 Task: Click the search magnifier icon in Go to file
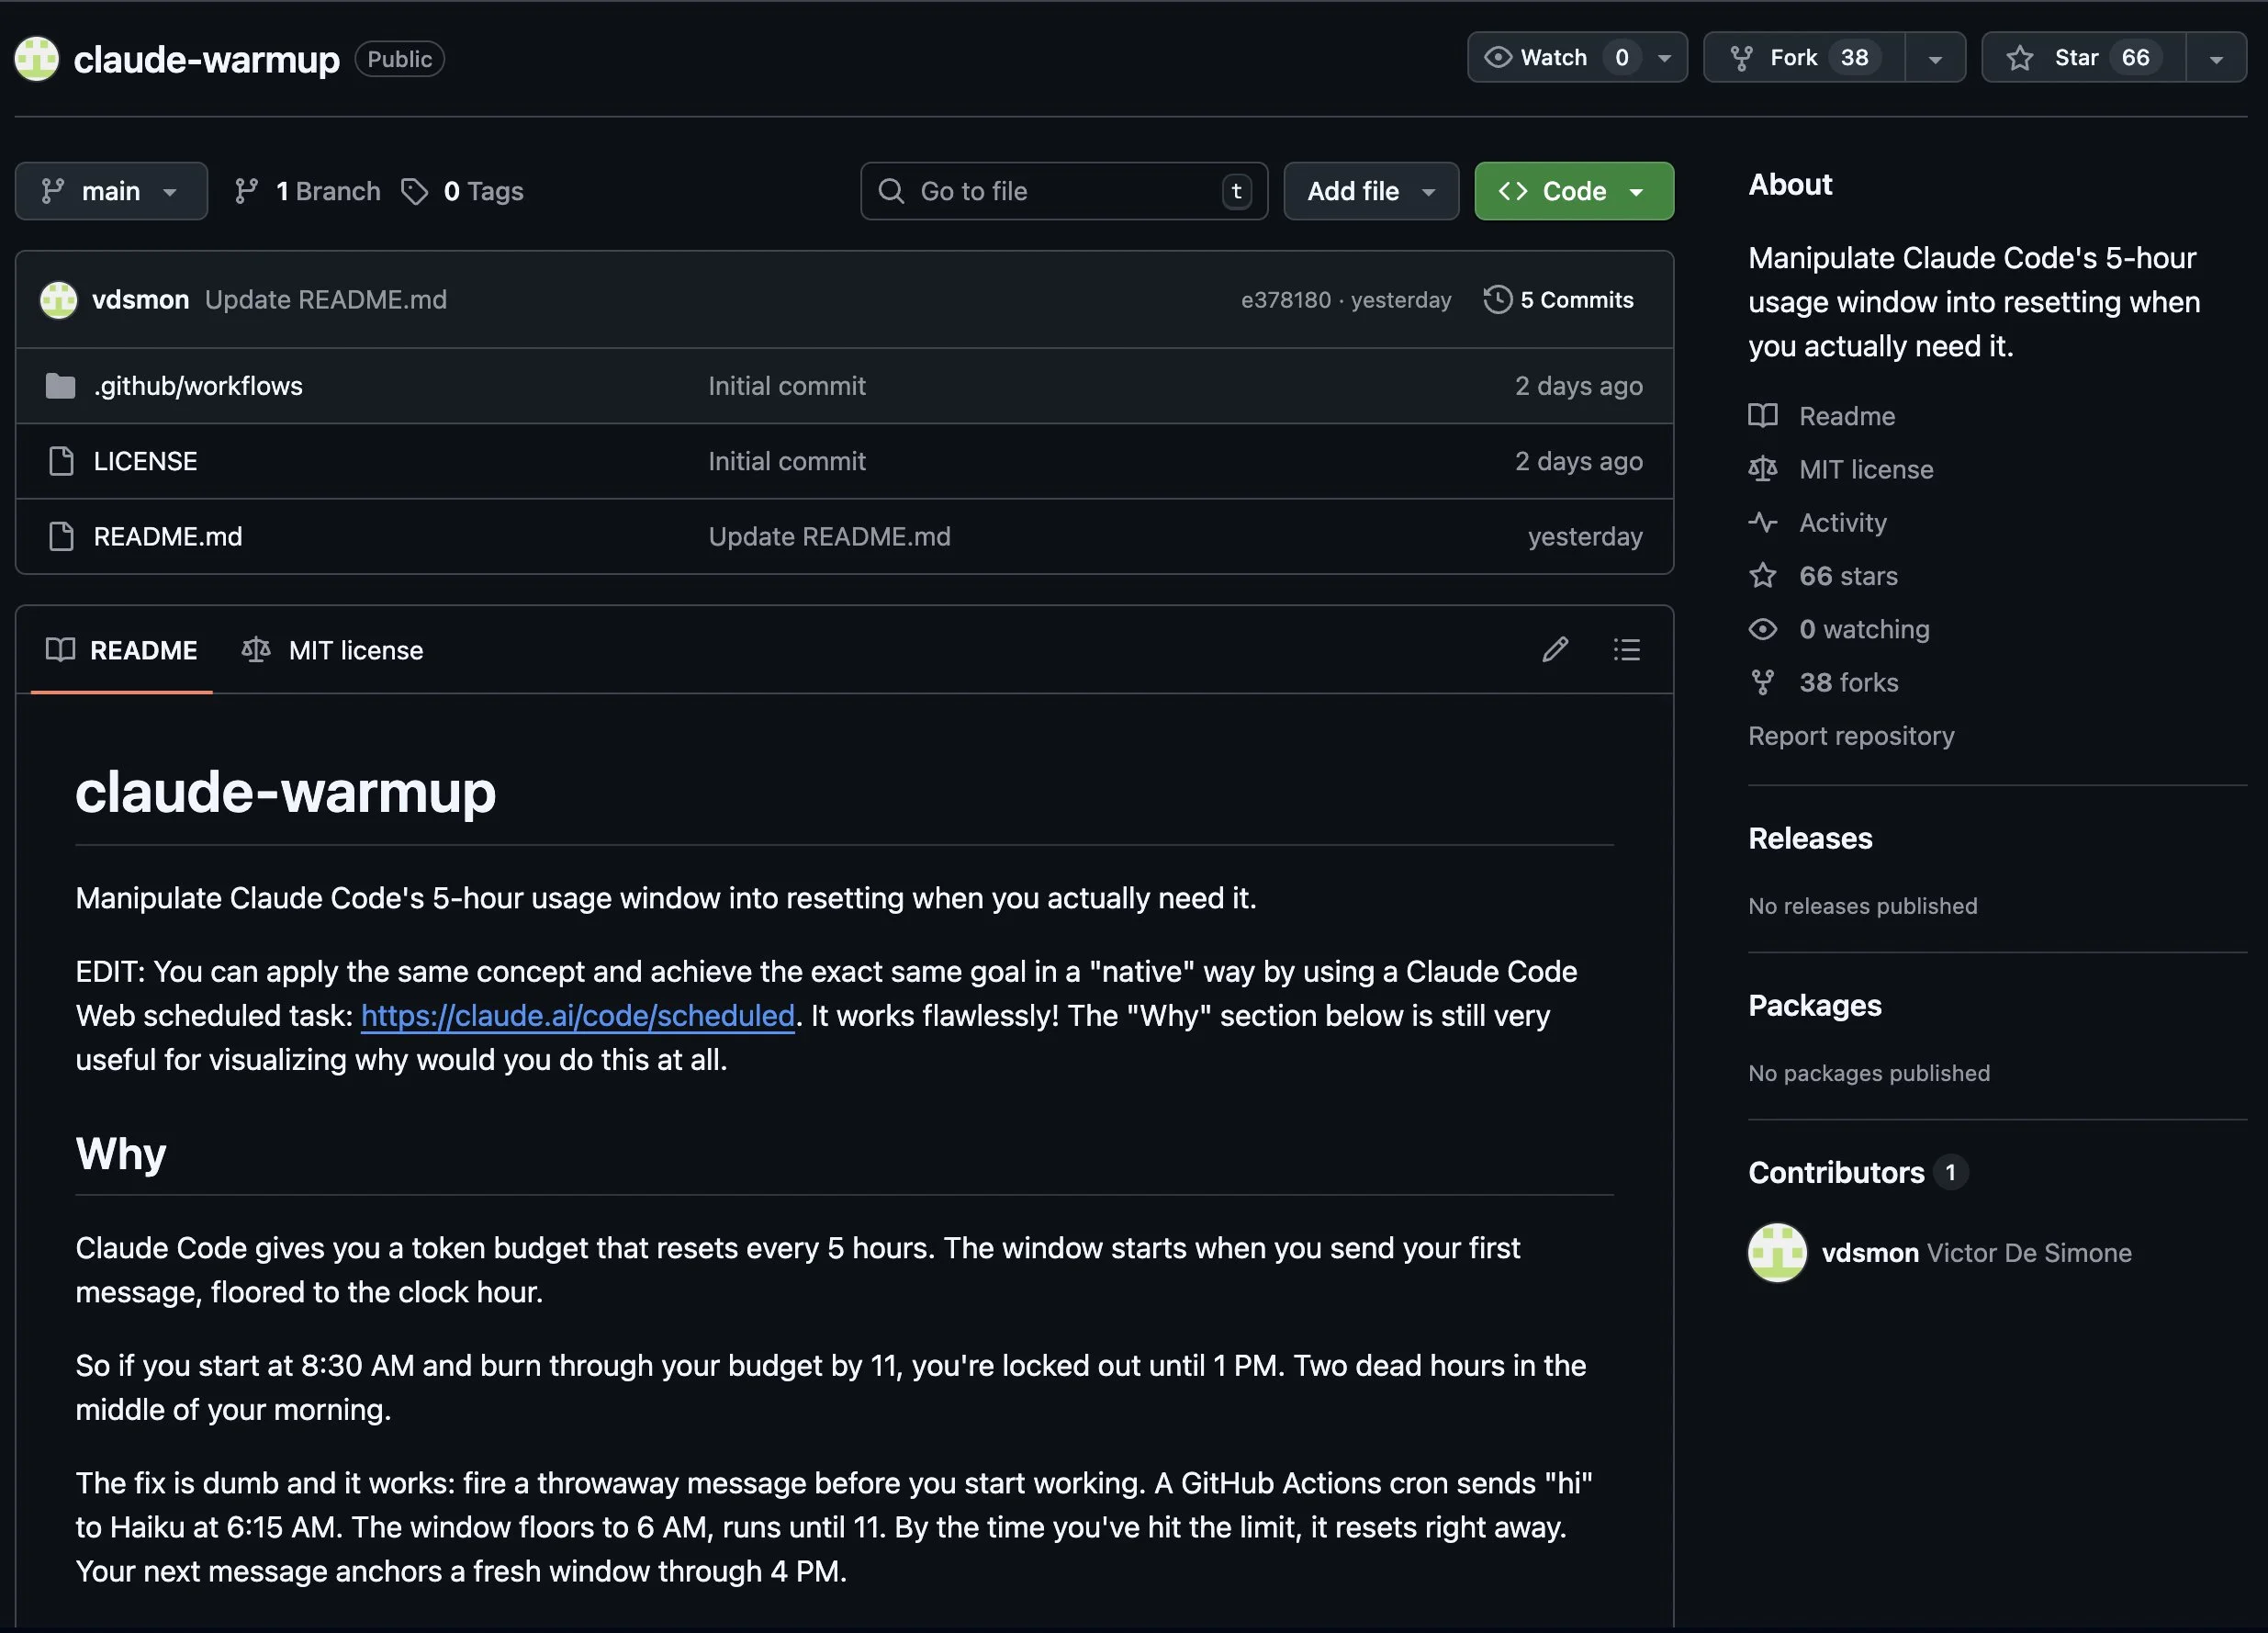891,191
